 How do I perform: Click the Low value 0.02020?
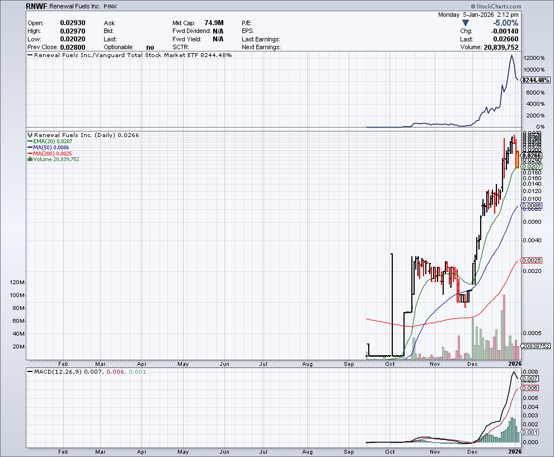72,39
